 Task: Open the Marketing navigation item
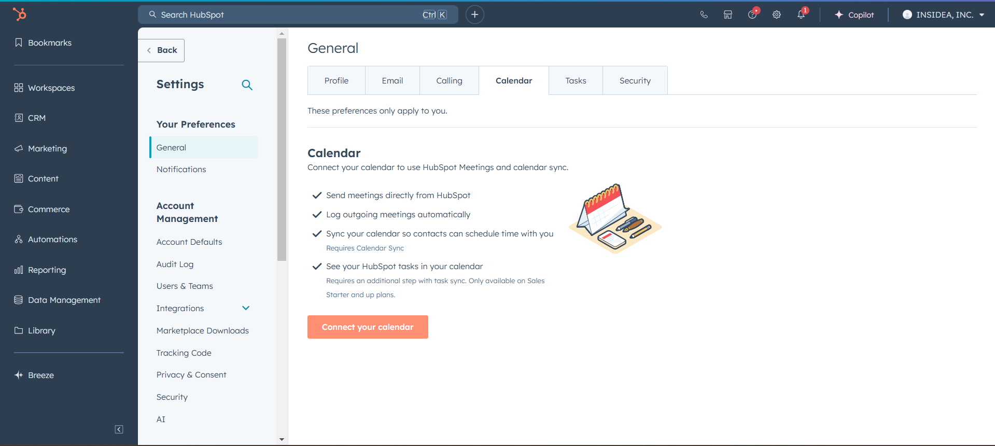click(41, 148)
